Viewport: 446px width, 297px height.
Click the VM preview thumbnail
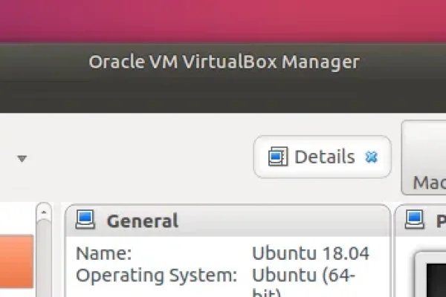[x=431, y=275]
